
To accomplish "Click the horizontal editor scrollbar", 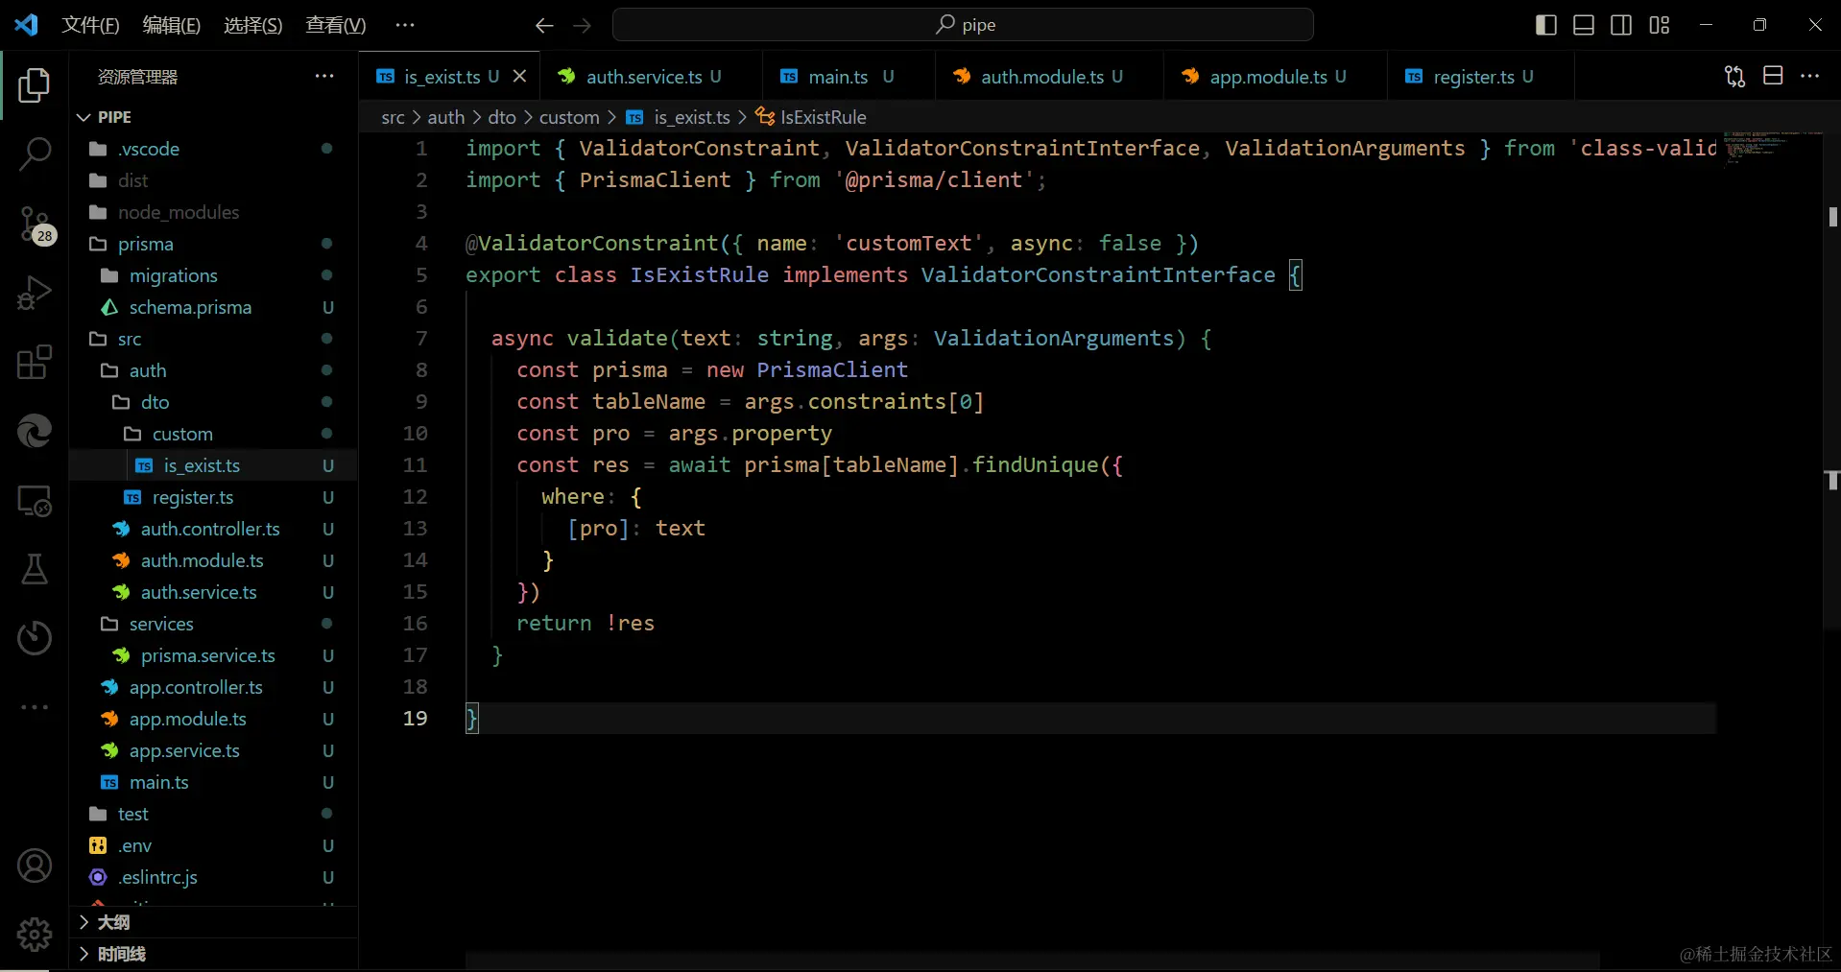I will pyautogui.click(x=1032, y=960).
